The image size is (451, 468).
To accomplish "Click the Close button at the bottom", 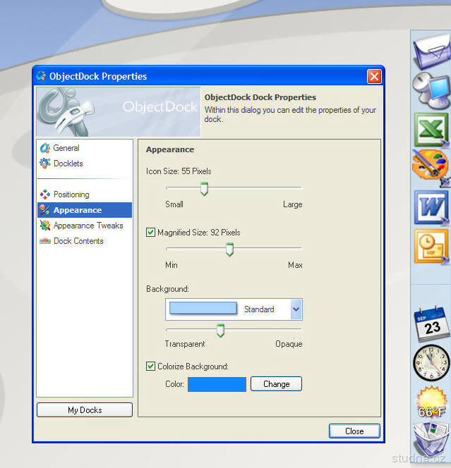I will pos(354,431).
